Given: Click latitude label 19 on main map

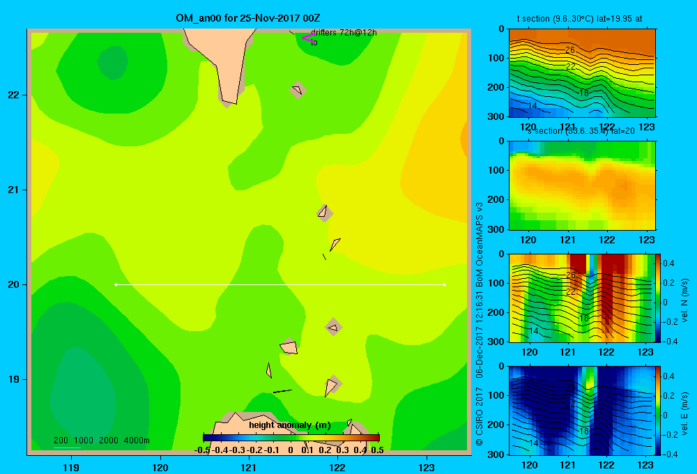Looking at the screenshot, I should [x=14, y=379].
